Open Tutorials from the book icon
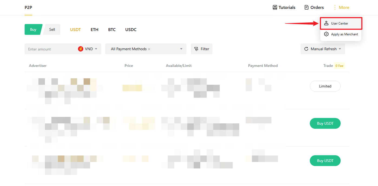The width and height of the screenshot is (378, 186). point(275,8)
